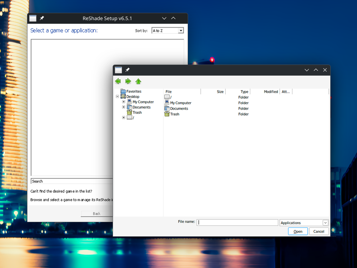The image size is (357, 268).
Task: Focus the File name input field
Action: coord(237,222)
